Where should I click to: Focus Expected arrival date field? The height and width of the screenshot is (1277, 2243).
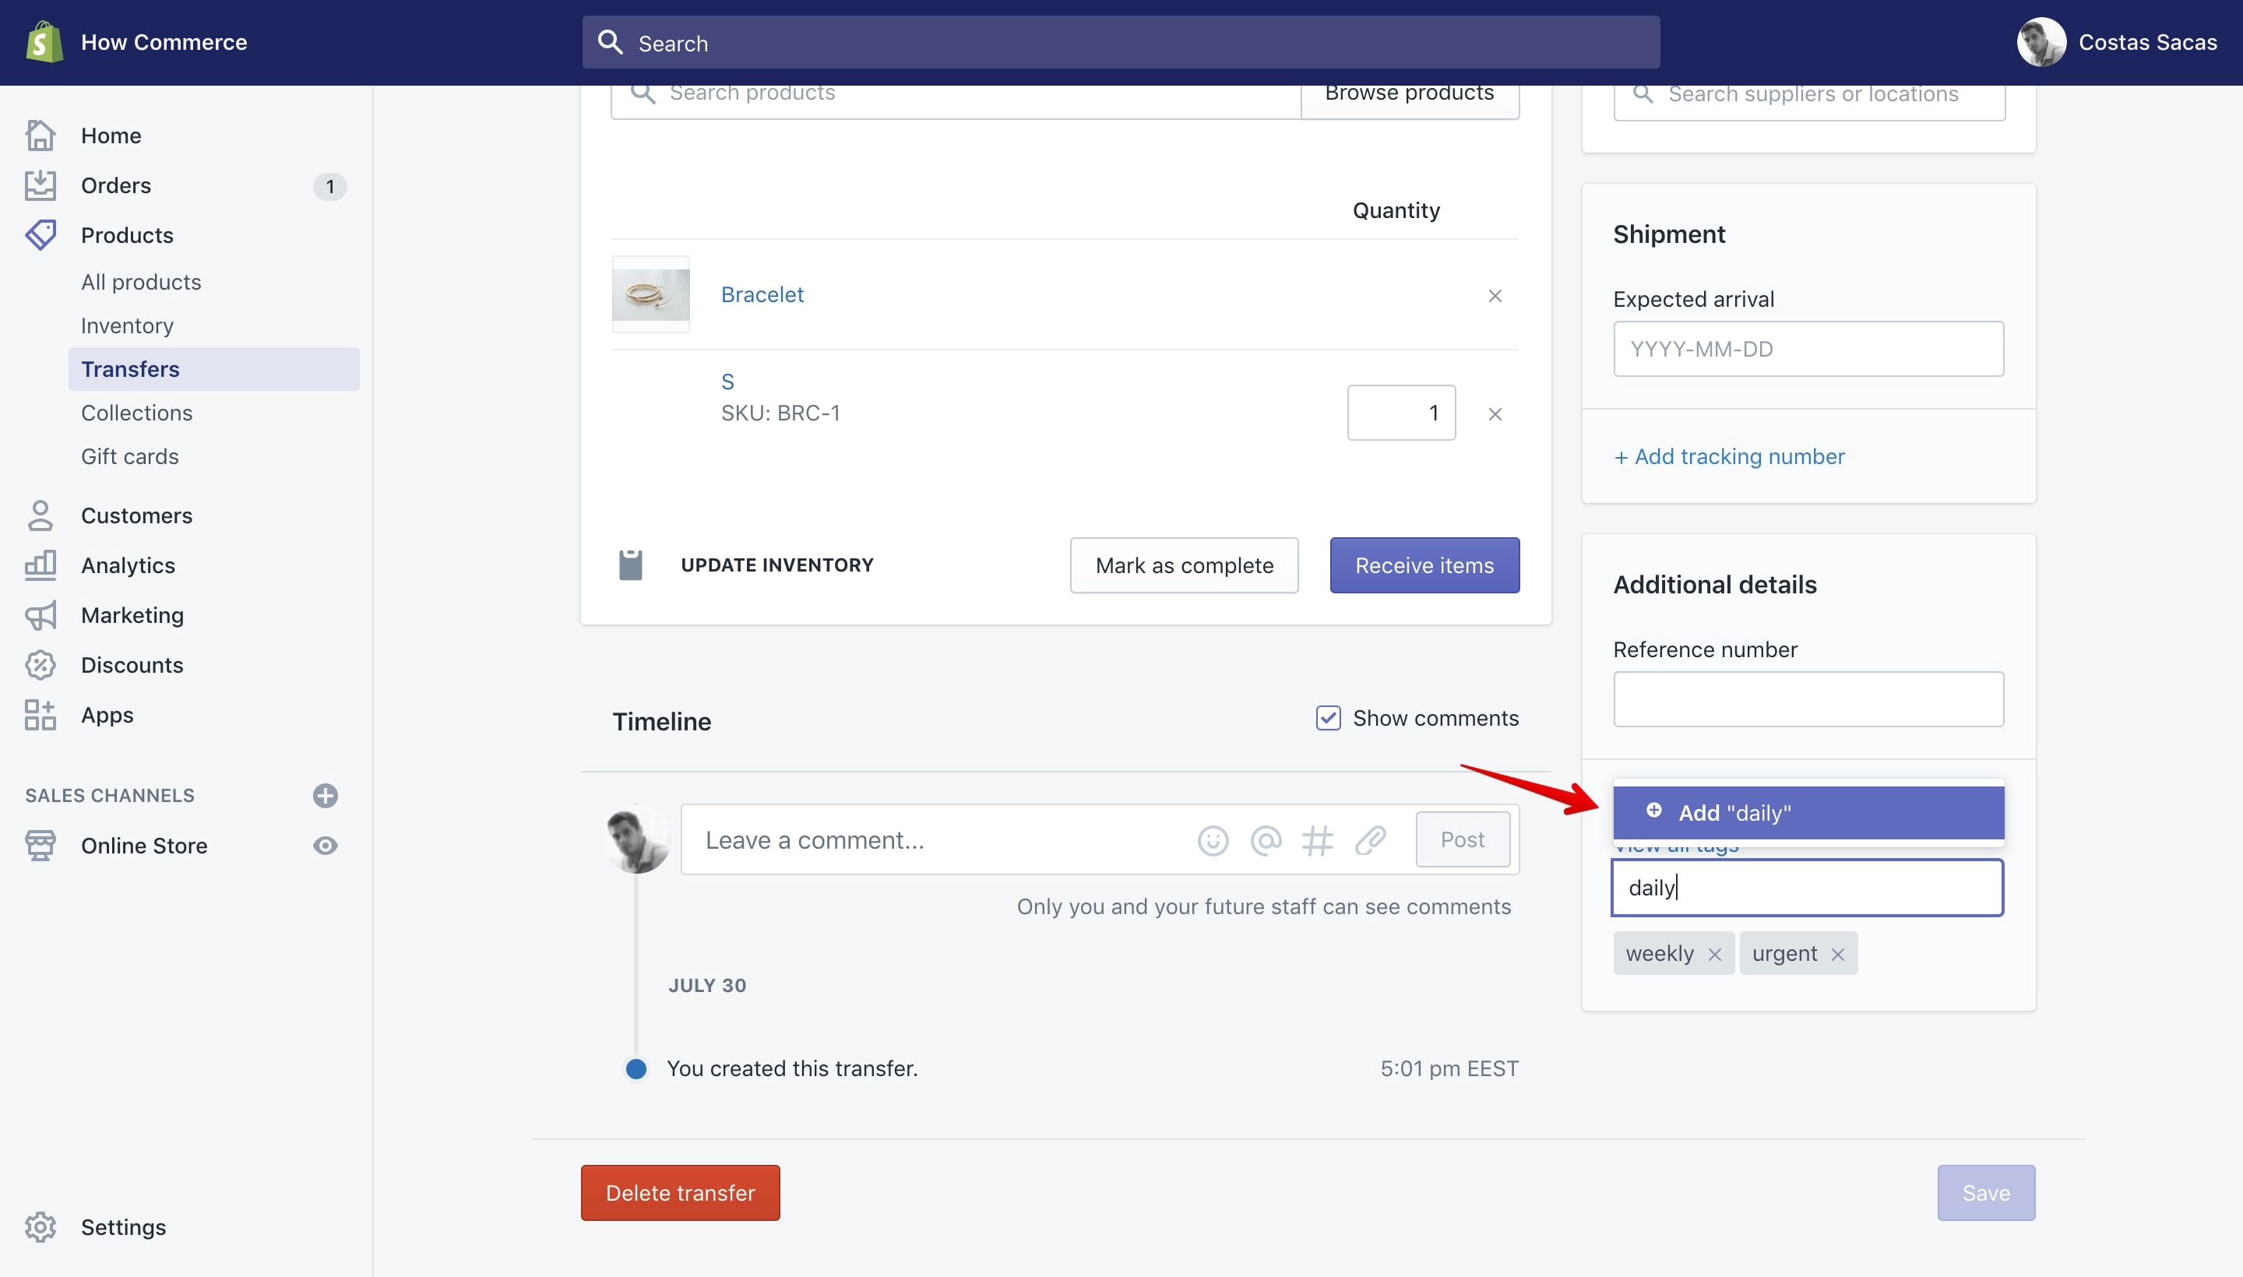[x=1808, y=349]
